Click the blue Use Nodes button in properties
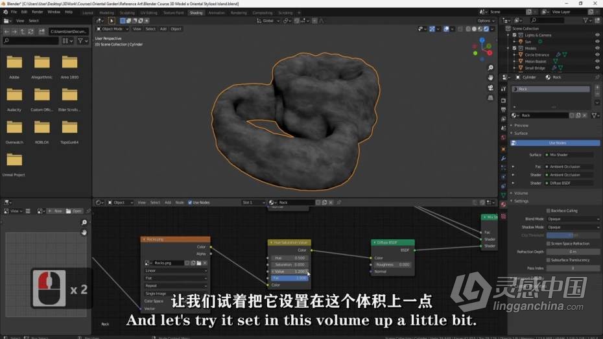Image resolution: width=603 pixels, height=339 pixels. tap(555, 143)
